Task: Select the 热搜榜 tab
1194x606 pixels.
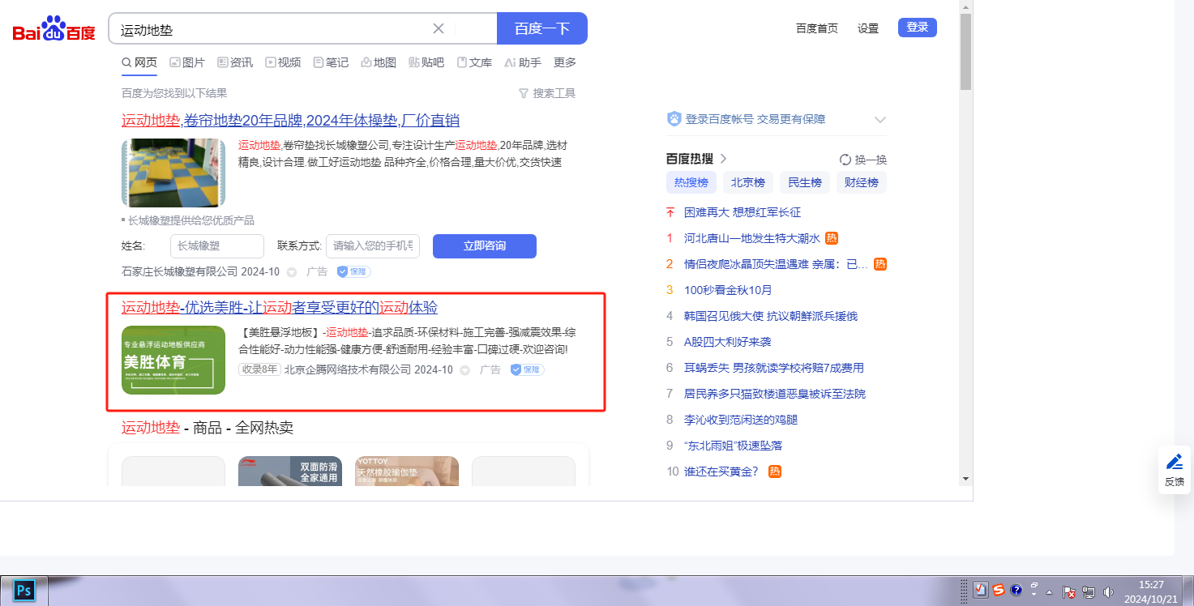Action: 691,182
